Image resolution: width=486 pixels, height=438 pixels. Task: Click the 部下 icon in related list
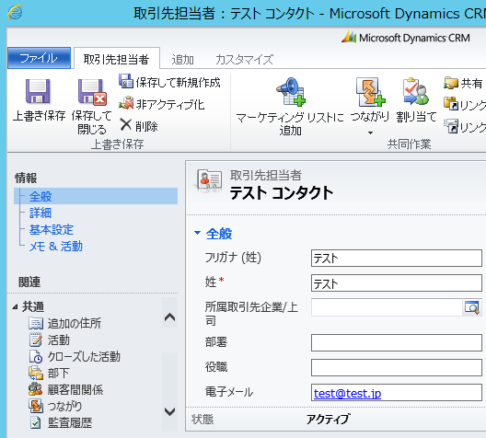(36, 373)
